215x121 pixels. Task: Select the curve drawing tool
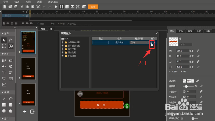[x=10, y=99]
